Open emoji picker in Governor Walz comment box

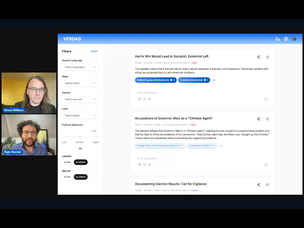[x=144, y=165]
